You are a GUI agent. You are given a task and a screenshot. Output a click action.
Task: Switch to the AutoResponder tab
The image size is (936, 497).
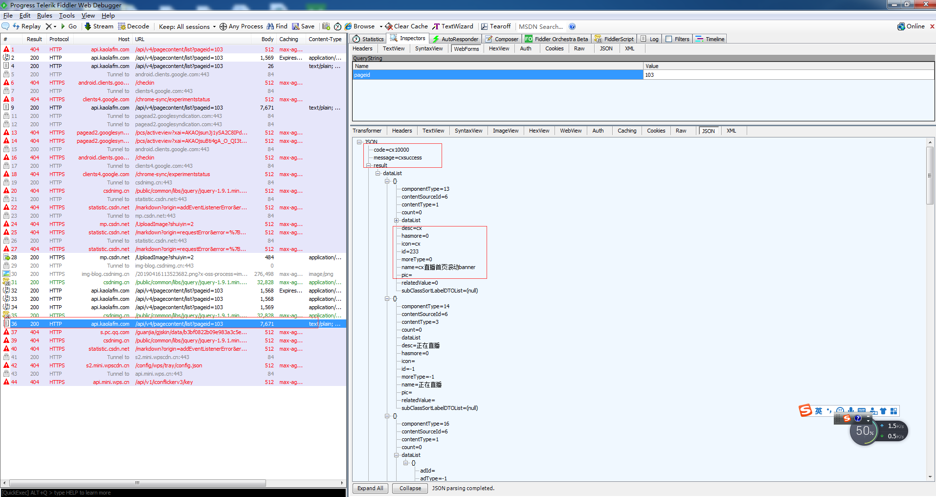pyautogui.click(x=455, y=39)
